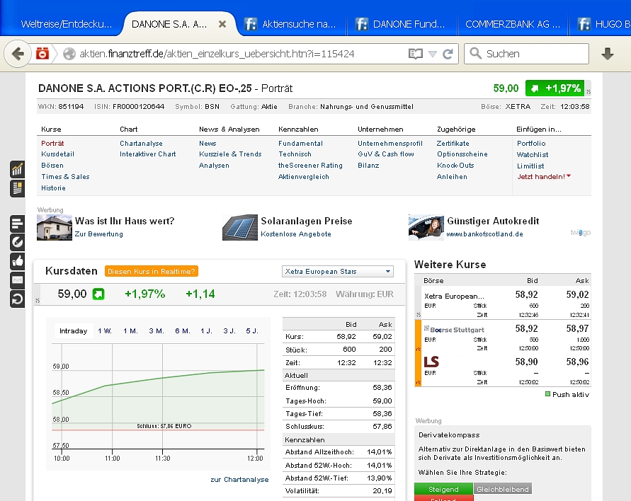
Task: Click the Suchen search input field
Action: tap(526, 54)
